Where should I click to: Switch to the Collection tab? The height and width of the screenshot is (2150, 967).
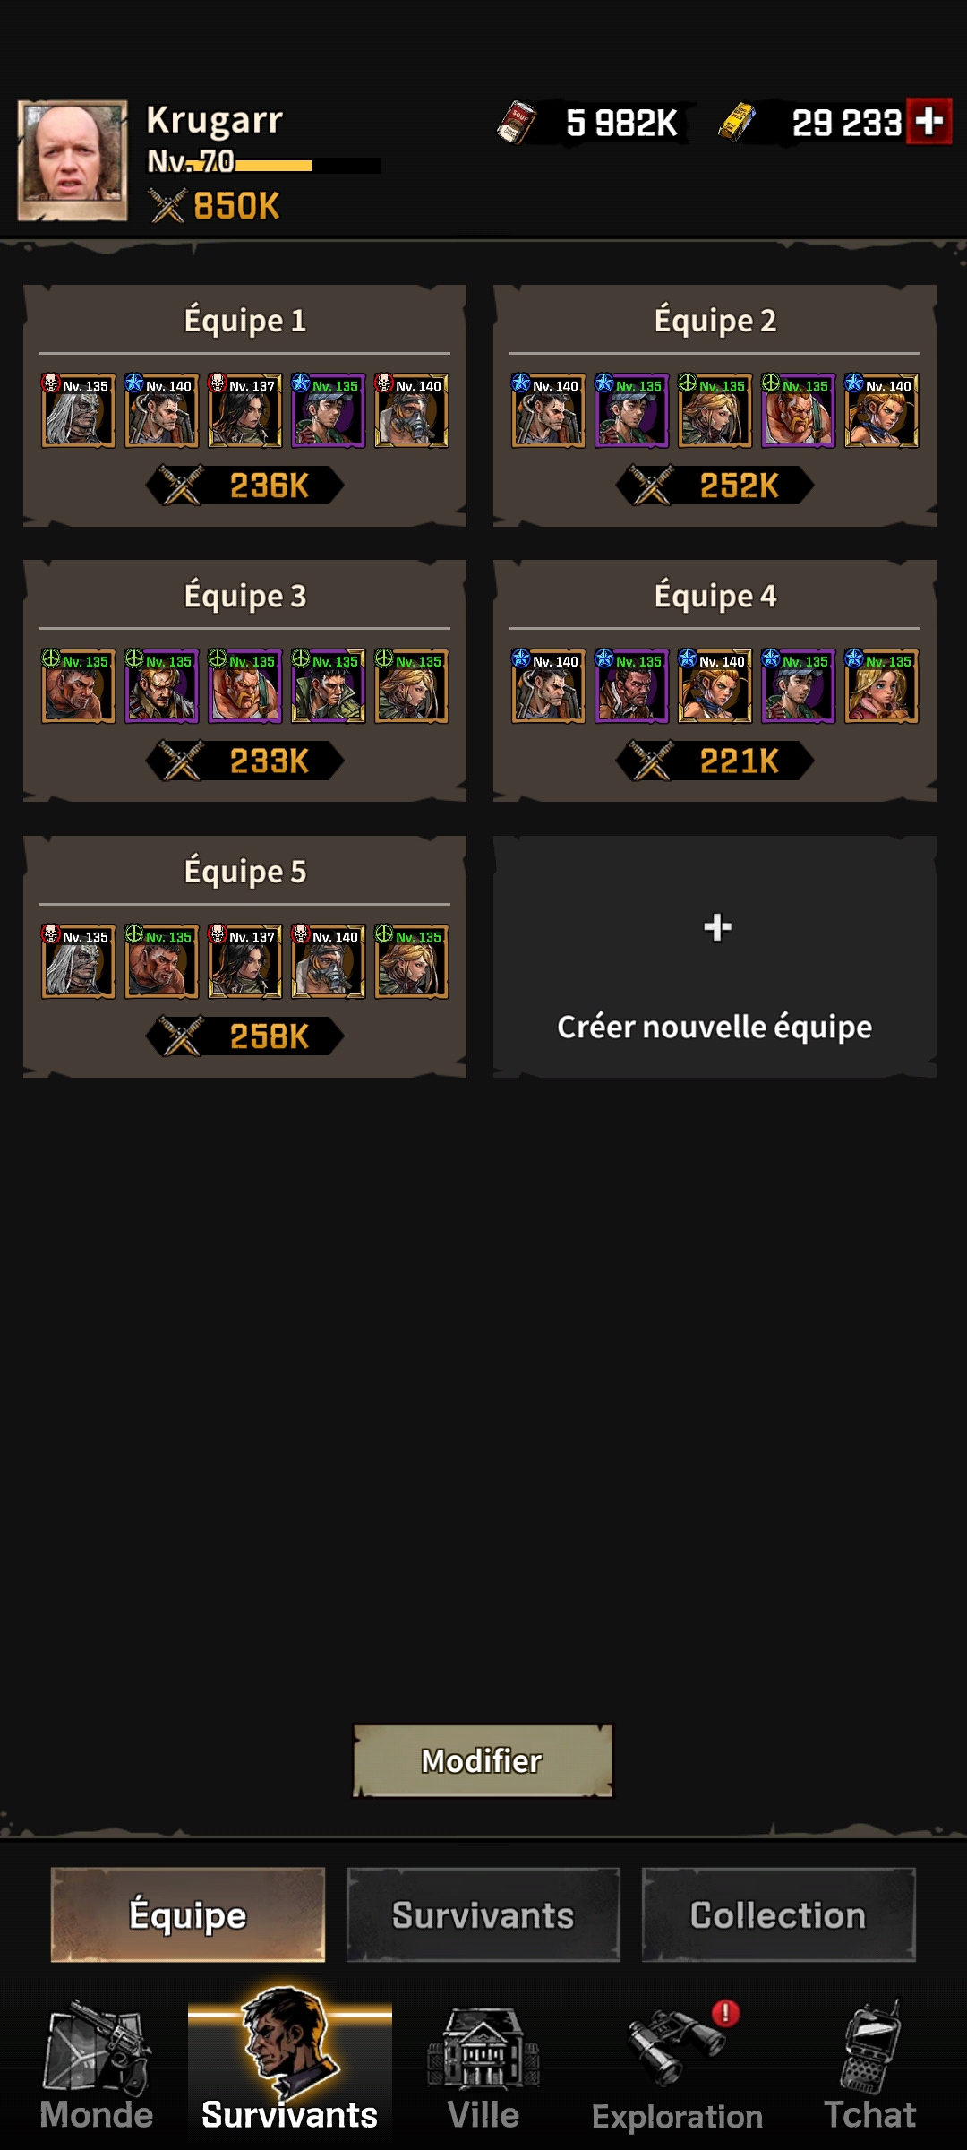[778, 1914]
